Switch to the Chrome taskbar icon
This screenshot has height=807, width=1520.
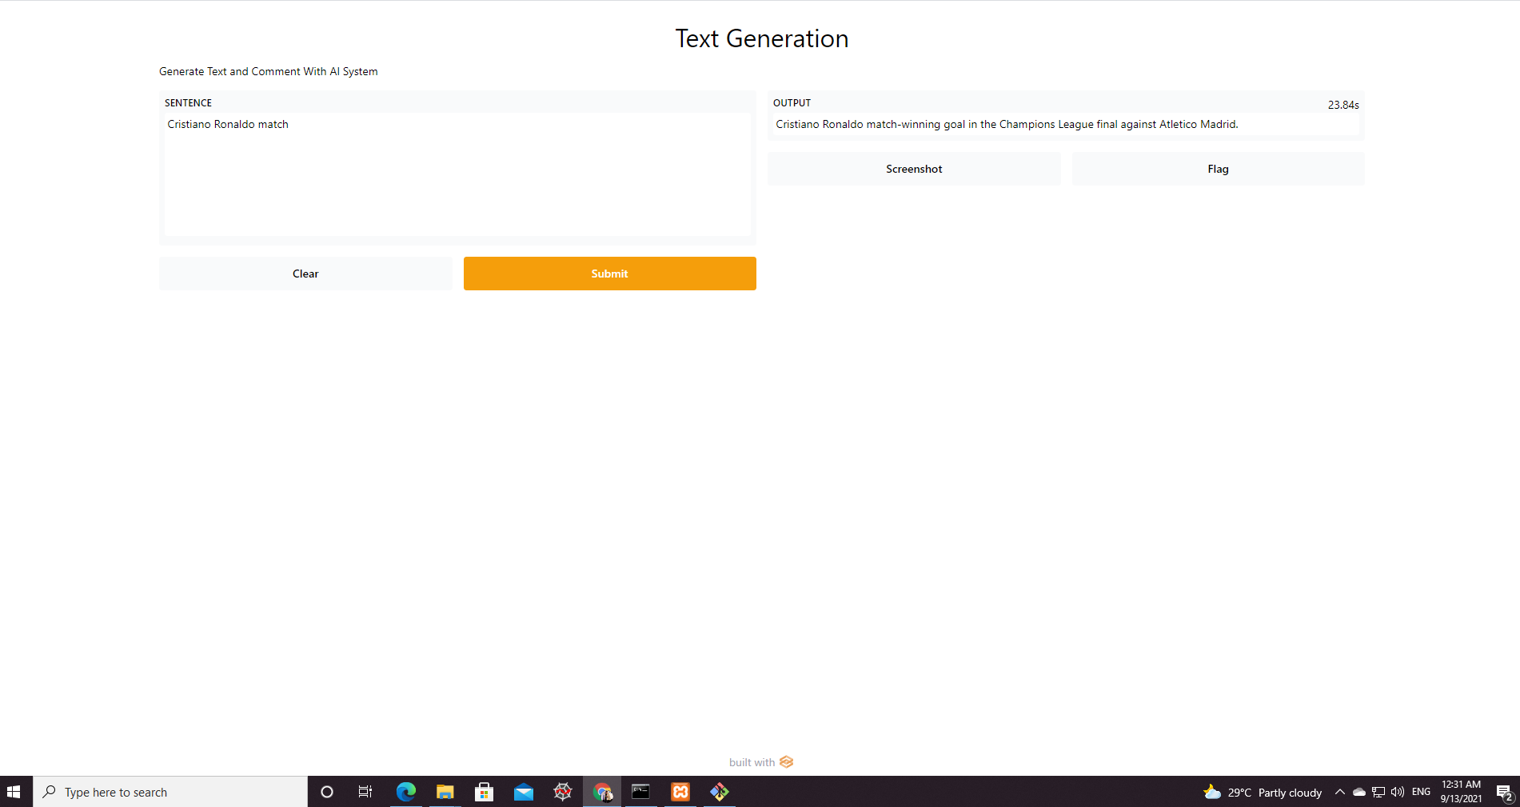[602, 792]
